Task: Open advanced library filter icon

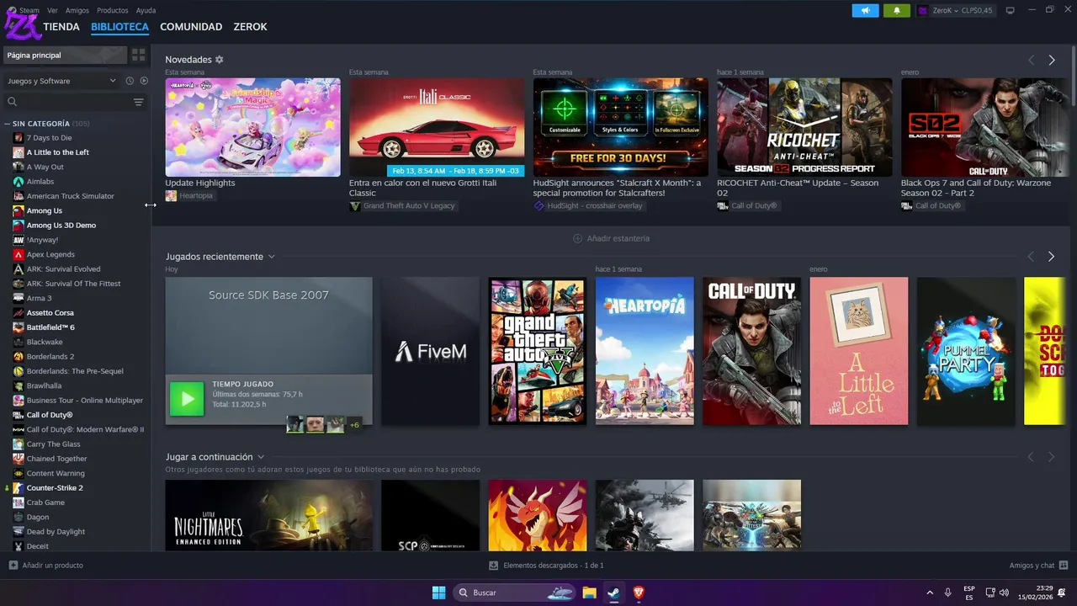Action: [x=139, y=102]
